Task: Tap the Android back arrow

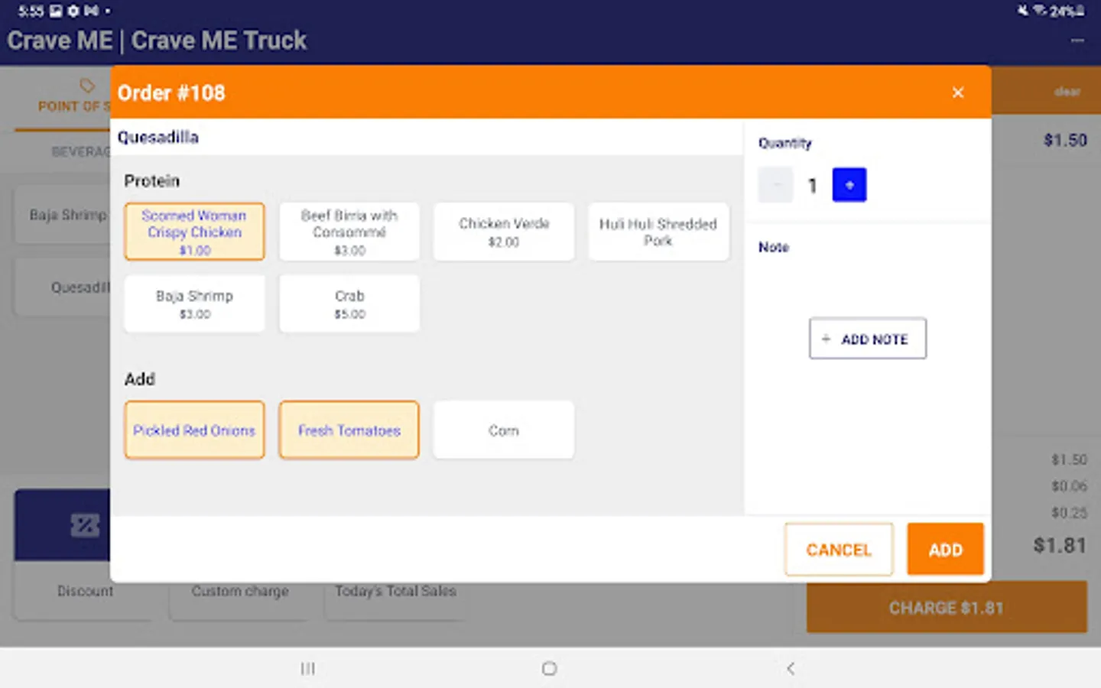Action: [x=791, y=669]
